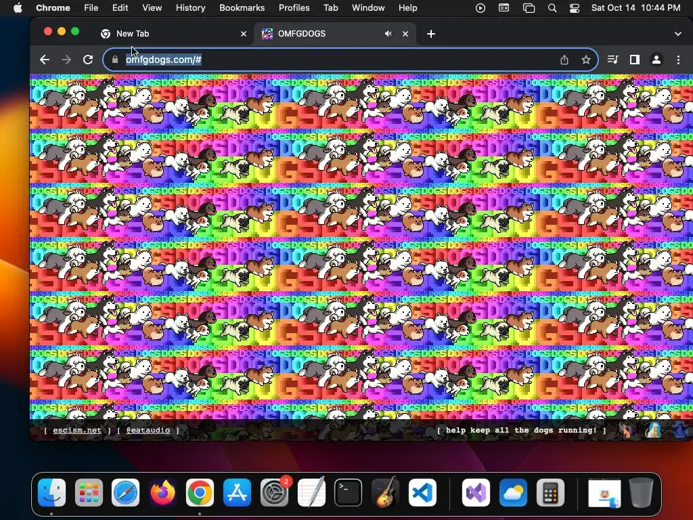Image resolution: width=693 pixels, height=520 pixels.
Task: Open Chrome three-dot menu
Action: click(x=678, y=60)
